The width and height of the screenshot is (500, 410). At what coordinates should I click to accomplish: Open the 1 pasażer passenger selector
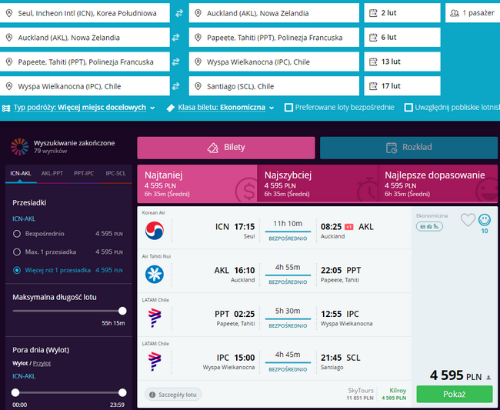pyautogui.click(x=472, y=13)
